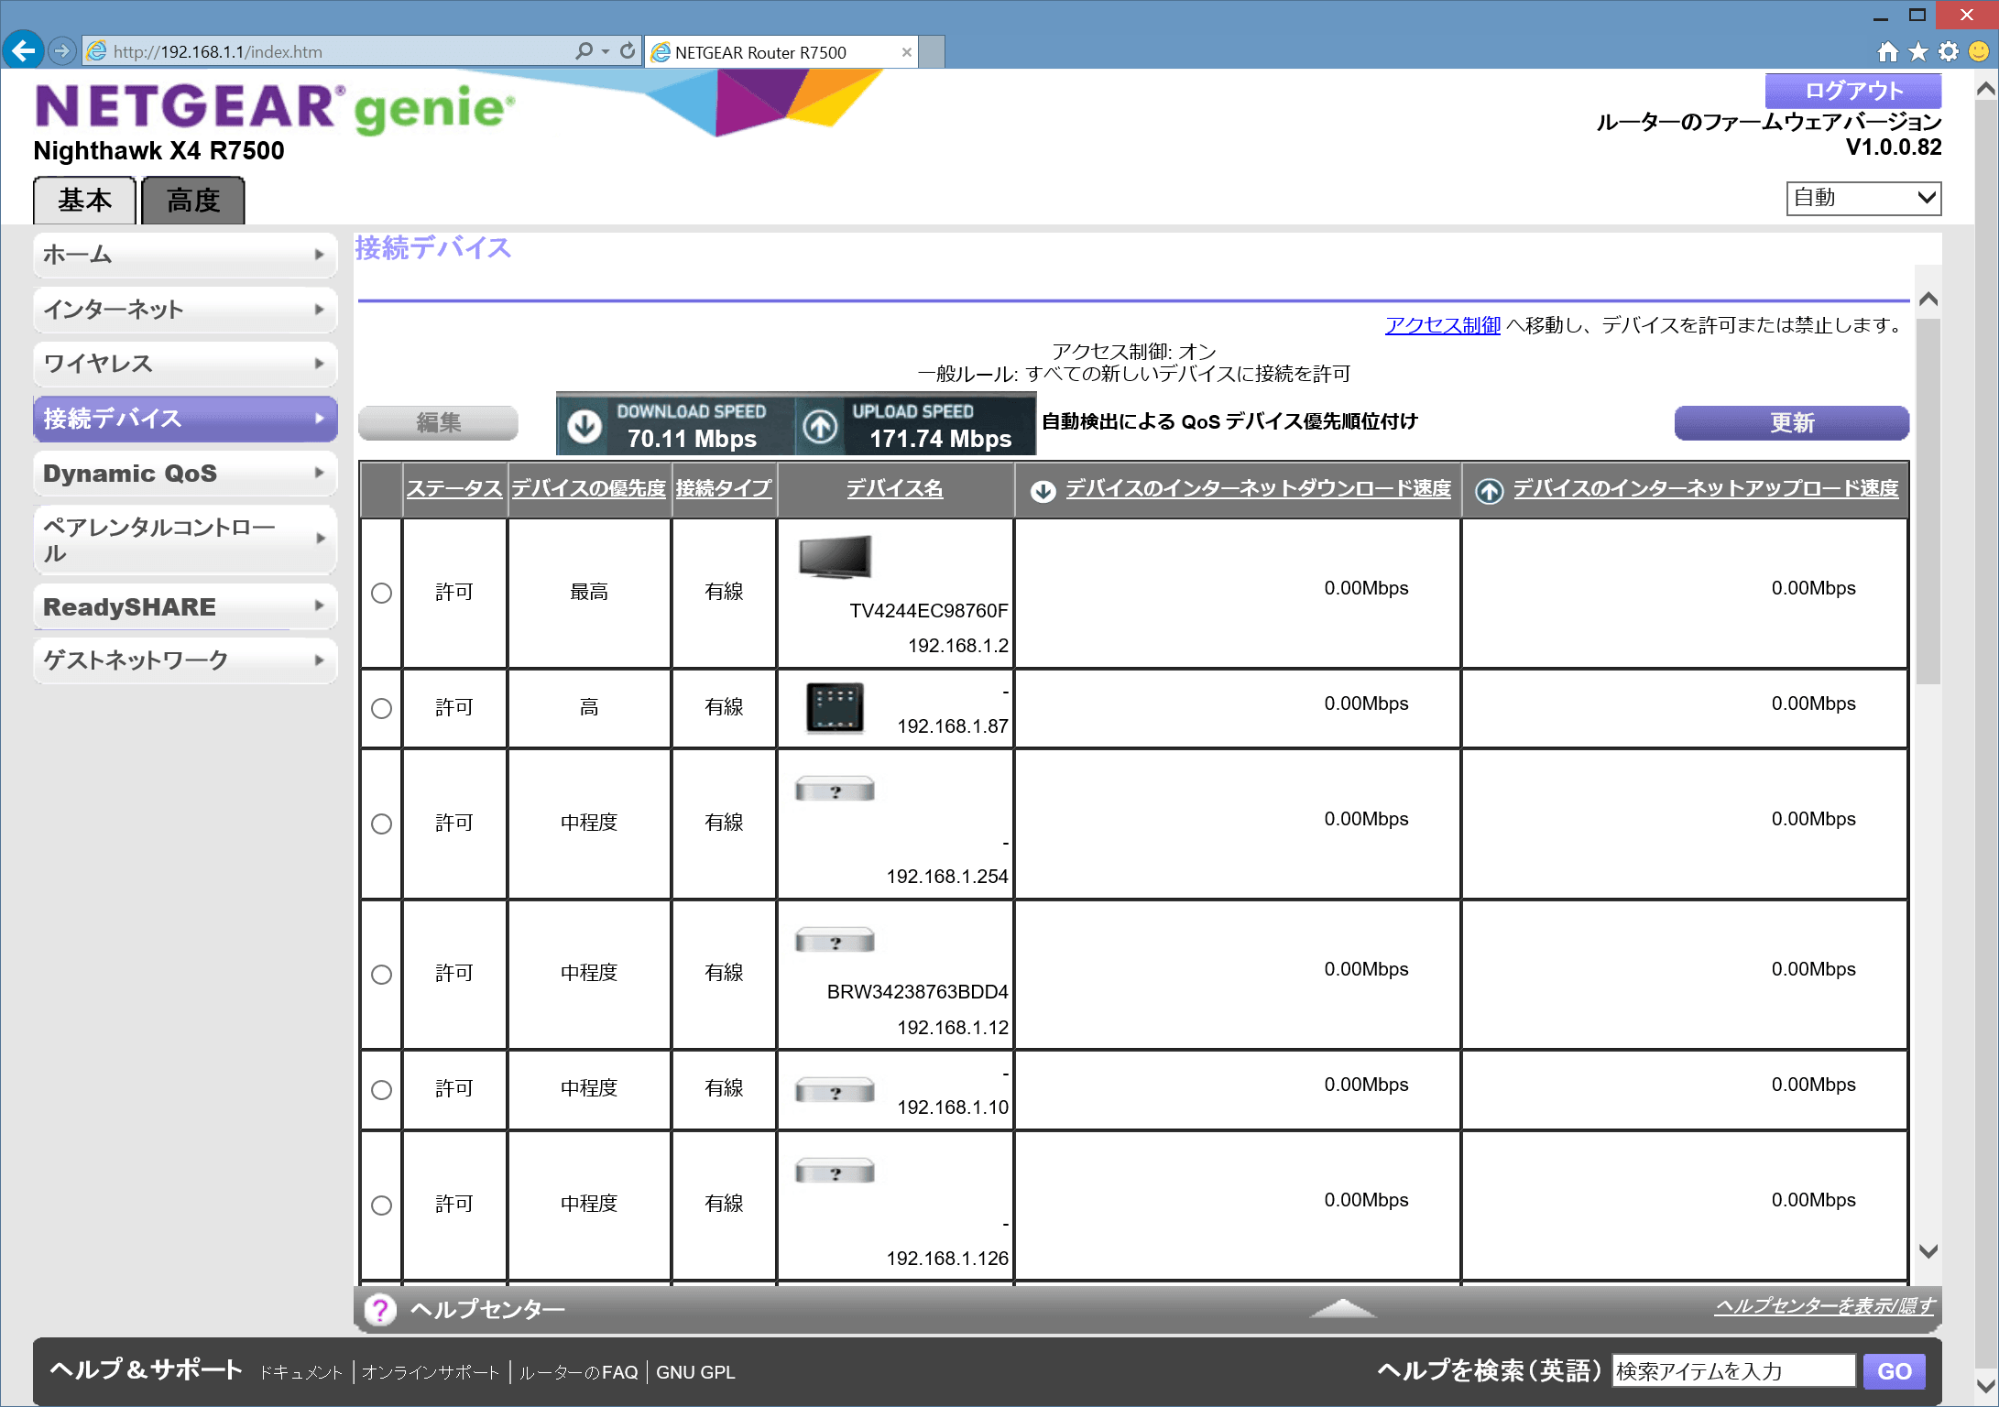
Task: Click the browser refresh icon
Action: pos(628,51)
